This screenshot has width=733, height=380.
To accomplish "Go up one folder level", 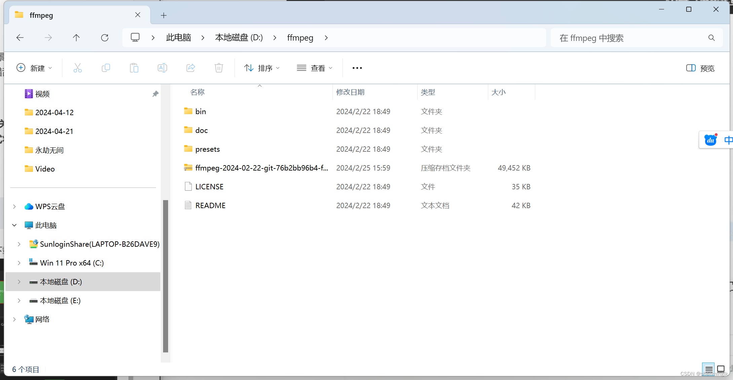I will tap(76, 38).
